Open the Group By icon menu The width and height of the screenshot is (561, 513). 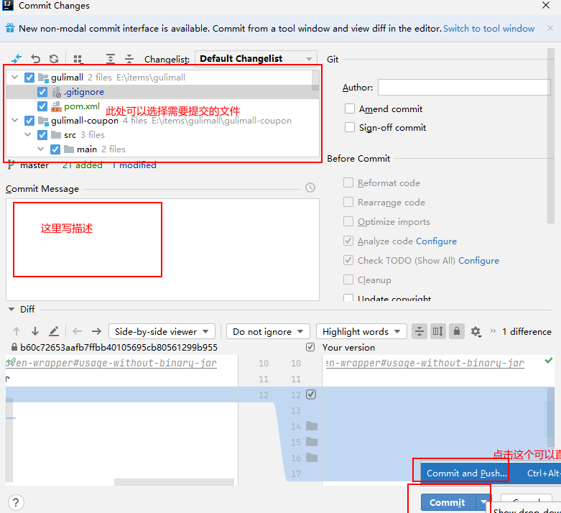[78, 59]
